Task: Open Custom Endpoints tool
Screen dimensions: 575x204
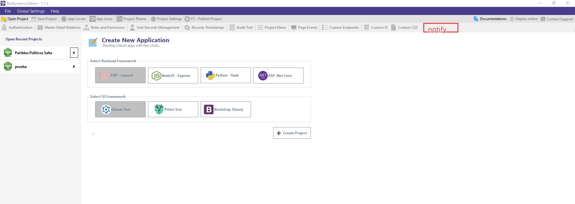Action: pyautogui.click(x=341, y=28)
